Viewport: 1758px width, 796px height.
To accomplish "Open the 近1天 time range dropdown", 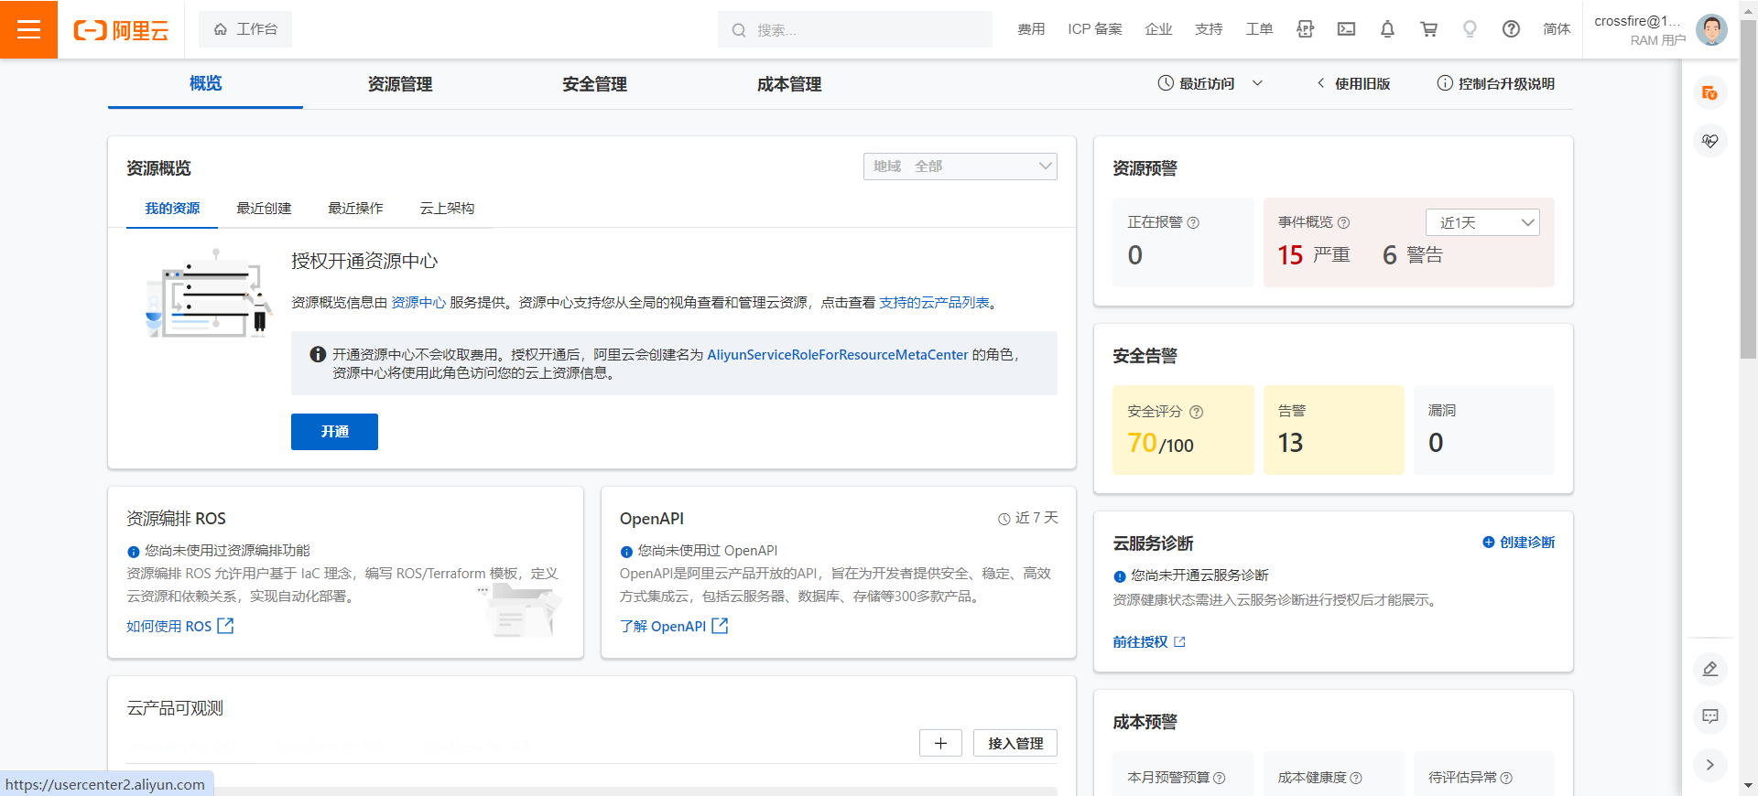I will 1482,222.
